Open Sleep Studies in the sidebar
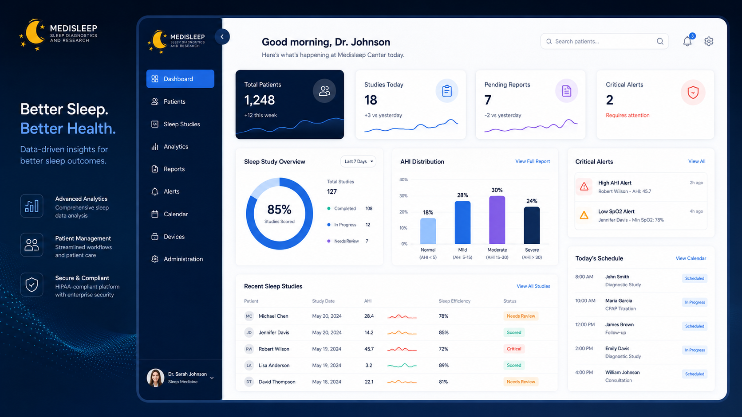The width and height of the screenshot is (742, 417). pos(180,124)
